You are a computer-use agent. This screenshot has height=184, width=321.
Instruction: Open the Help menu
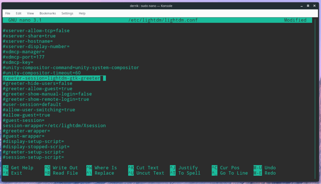click(x=82, y=13)
